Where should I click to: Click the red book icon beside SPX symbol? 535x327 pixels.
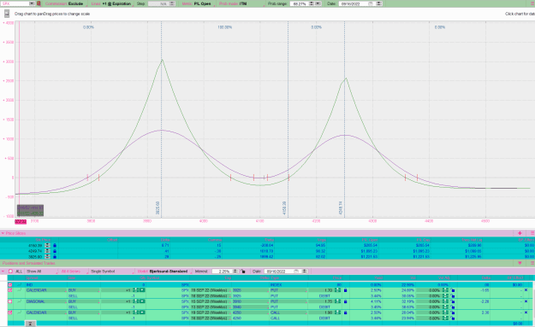click(39, 3)
